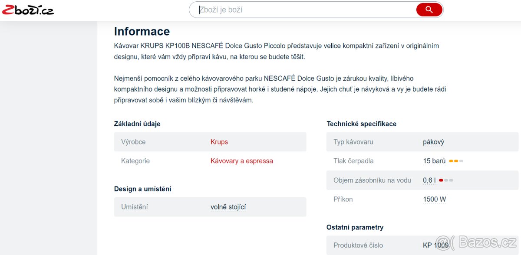
Task: Click the paragraph starting 'Kávovar KRUPS KP100B'
Action: (x=277, y=51)
